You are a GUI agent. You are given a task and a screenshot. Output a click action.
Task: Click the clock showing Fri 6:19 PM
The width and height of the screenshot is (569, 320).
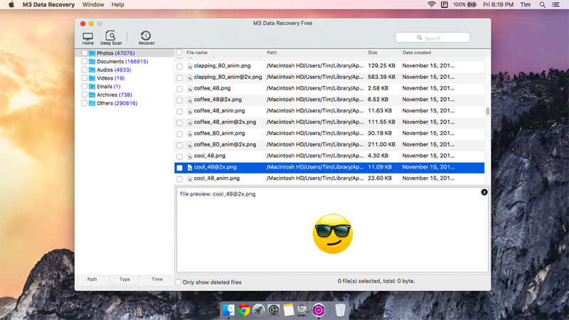coord(498,5)
